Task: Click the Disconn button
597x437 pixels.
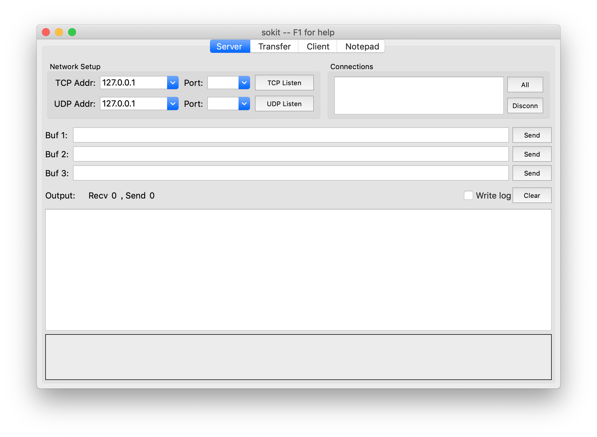Action: point(525,106)
